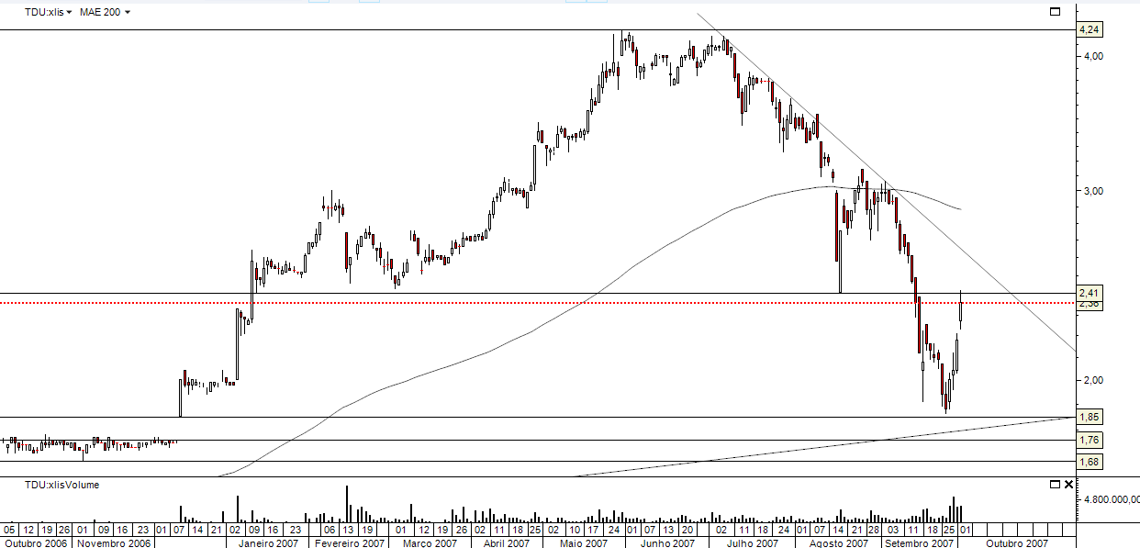Image resolution: width=1140 pixels, height=548 pixels.
Task: Maximize the main price chart panel
Action: (1056, 12)
